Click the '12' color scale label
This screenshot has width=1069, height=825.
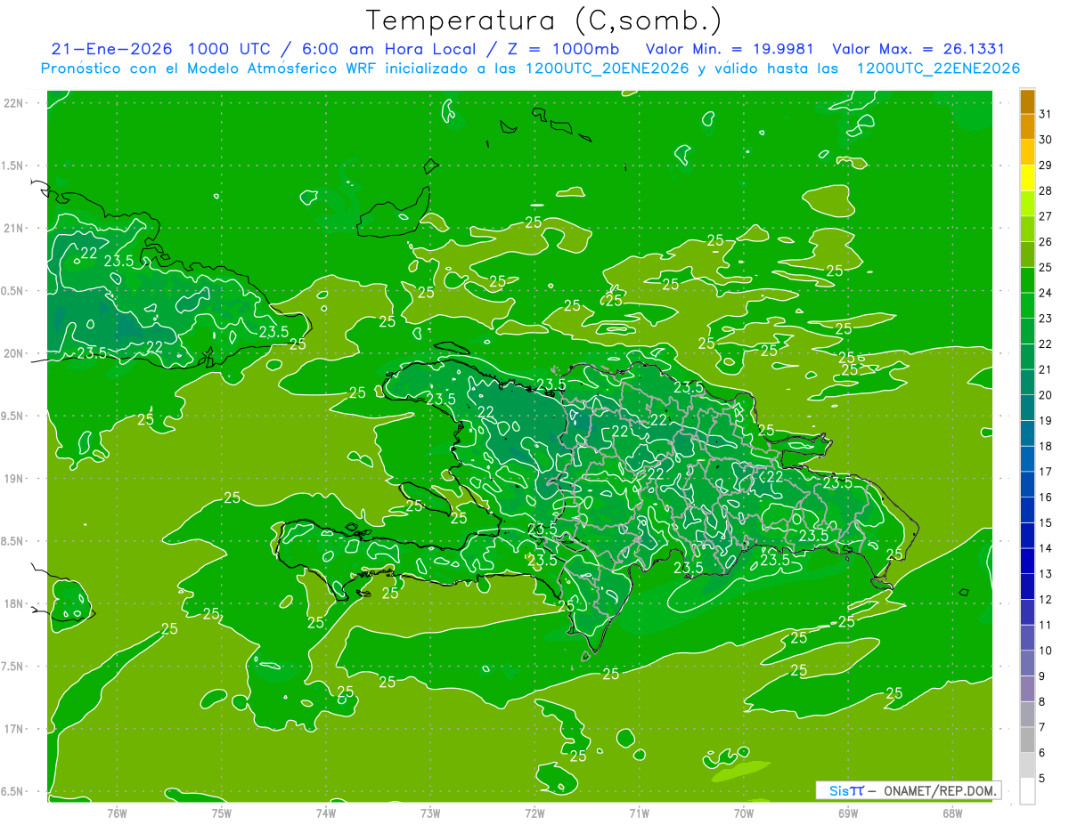pos(1045,600)
